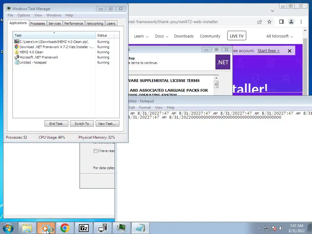Expand the Docs dropdown menu
The width and height of the screenshot is (312, 234).
pos(161,36)
